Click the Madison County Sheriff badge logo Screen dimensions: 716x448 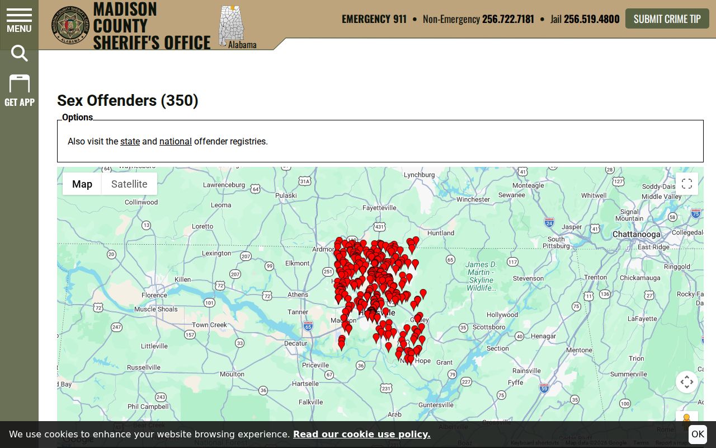click(x=70, y=25)
